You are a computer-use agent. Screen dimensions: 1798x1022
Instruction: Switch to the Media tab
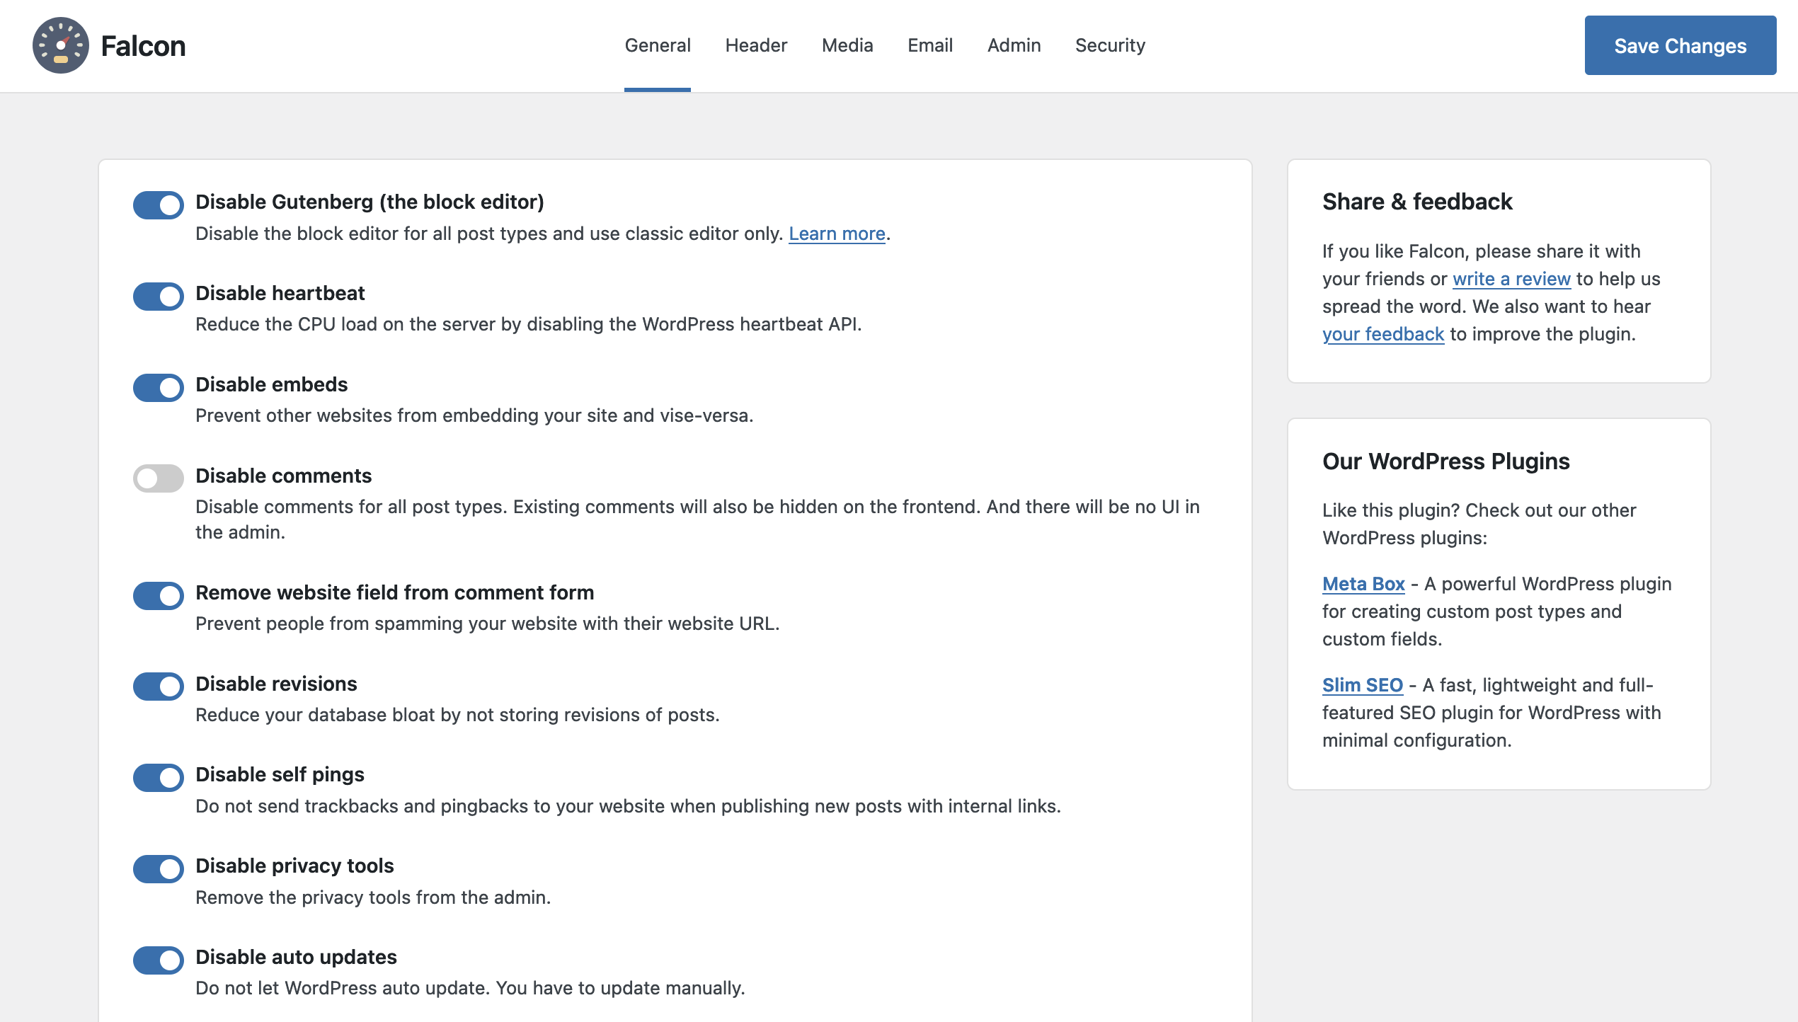tap(847, 45)
